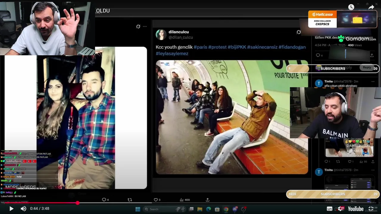Click views icon showing 400 below photo

(x=185, y=200)
